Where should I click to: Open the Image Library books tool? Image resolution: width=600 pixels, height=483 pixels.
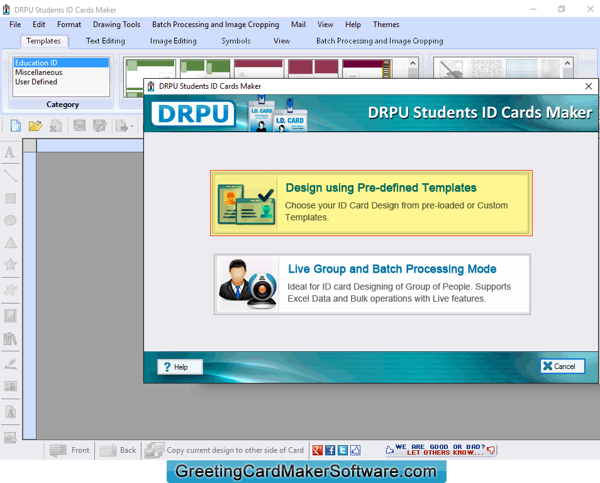[x=10, y=339]
